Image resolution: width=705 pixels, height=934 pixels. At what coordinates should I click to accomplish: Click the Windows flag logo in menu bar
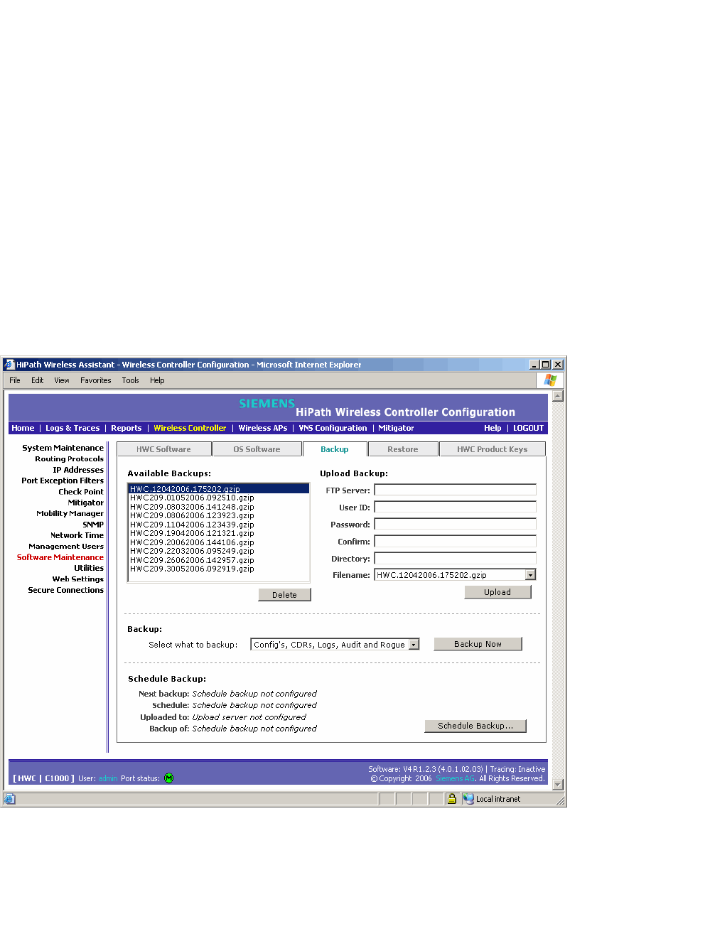click(x=550, y=380)
